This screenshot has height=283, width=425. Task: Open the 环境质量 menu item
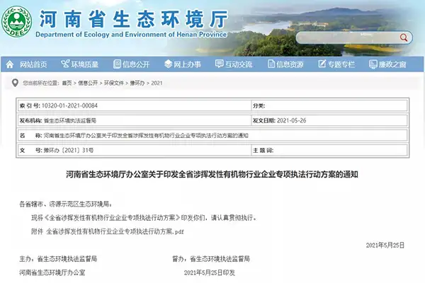[x=85, y=64]
